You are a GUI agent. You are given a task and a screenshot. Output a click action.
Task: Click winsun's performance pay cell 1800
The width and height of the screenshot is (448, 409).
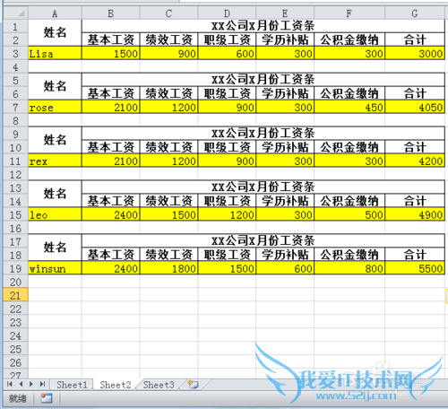pyautogui.click(x=168, y=268)
